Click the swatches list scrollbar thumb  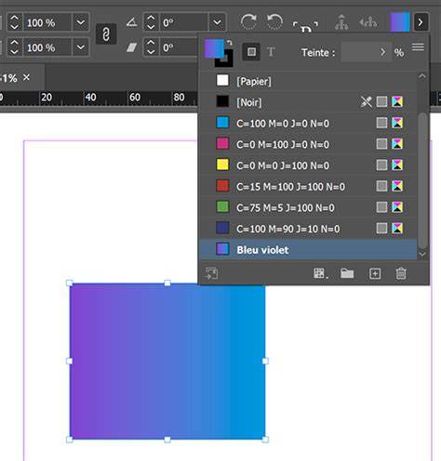click(422, 180)
